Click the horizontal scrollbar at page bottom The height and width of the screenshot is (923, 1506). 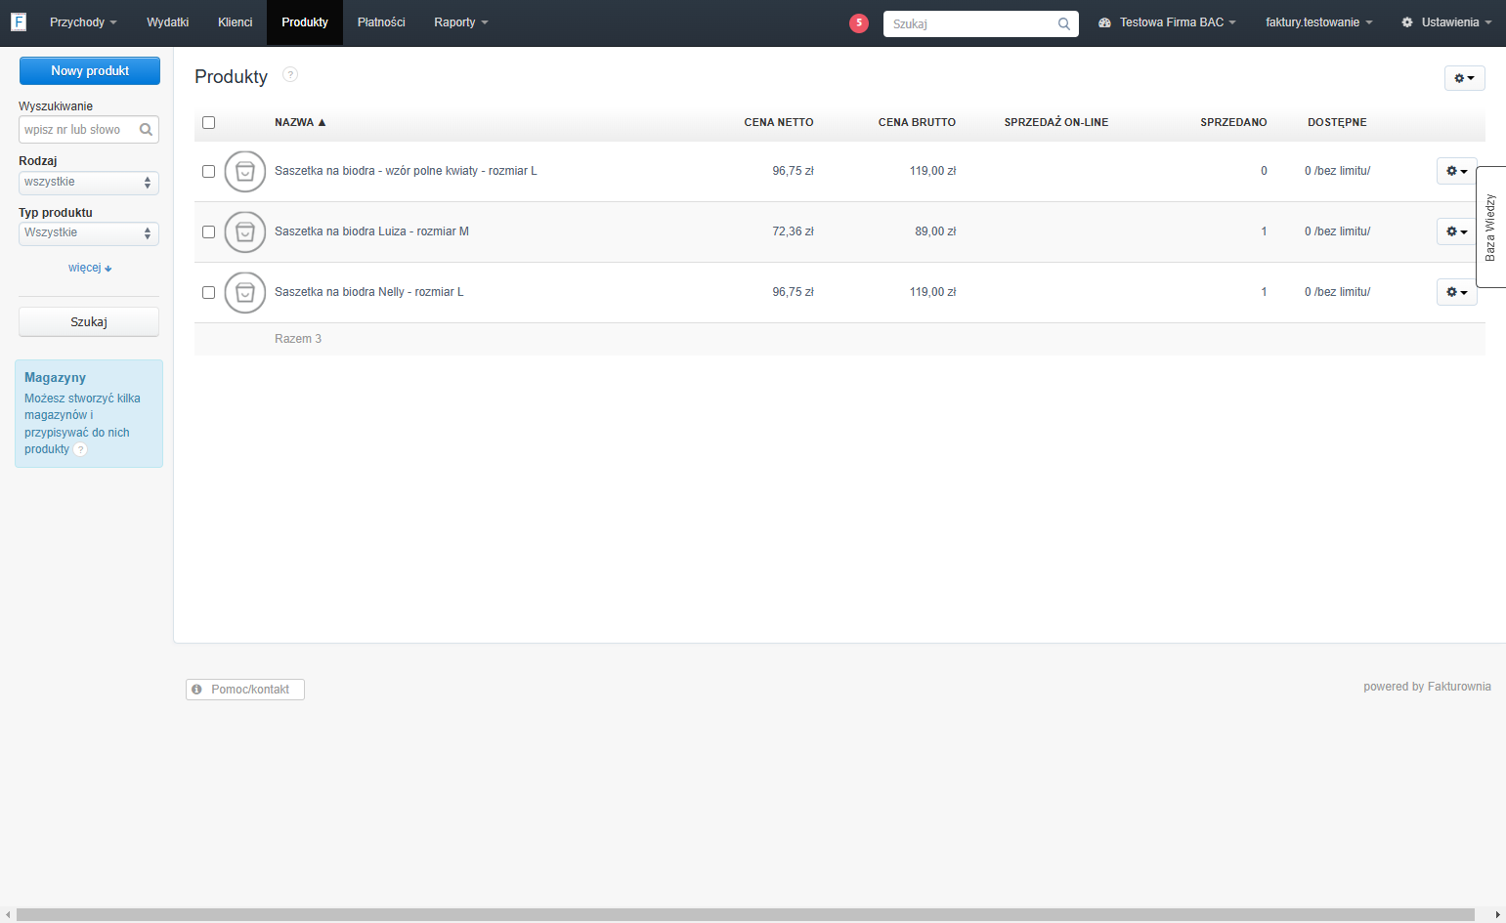(x=745, y=915)
